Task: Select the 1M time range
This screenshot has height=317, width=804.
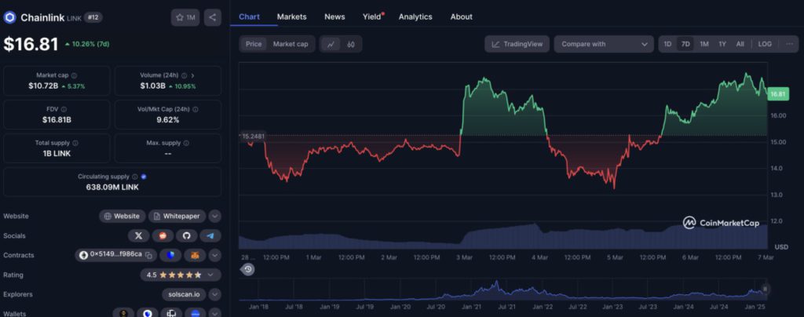Action: coord(704,44)
